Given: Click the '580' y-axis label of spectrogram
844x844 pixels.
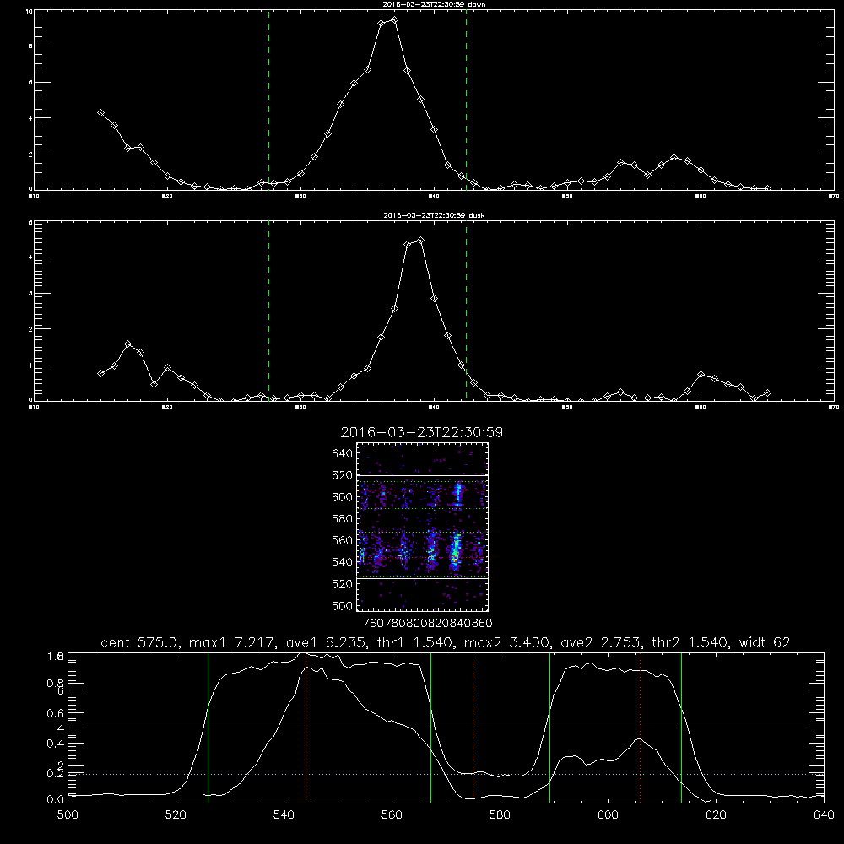Looking at the screenshot, I should [x=343, y=519].
